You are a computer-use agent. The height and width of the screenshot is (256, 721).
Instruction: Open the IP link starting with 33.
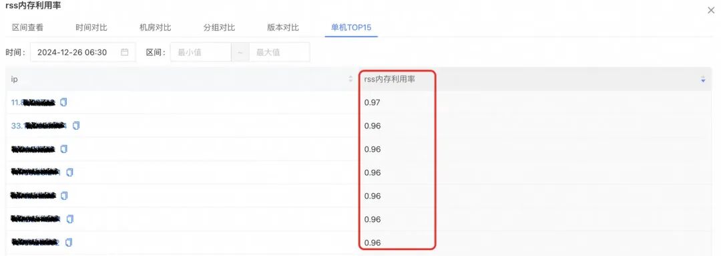[39, 126]
